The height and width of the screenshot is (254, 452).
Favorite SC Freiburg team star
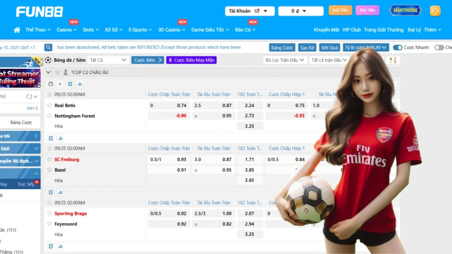click(49, 159)
